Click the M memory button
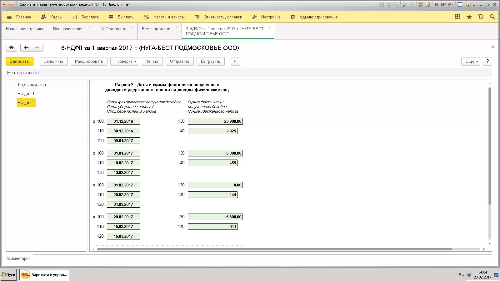The height and width of the screenshot is (281, 500). (x=436, y=4)
